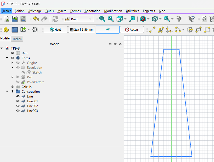Select the Draft Rectangle tool
This screenshot has width=214, height=162.
pyautogui.click(x=207, y=30)
